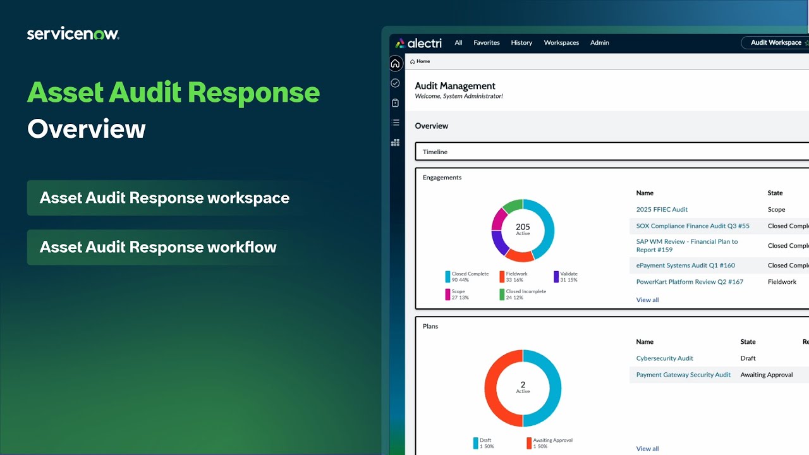809x455 pixels.
Task: Open the tasks checkmark icon in sidebar
Action: 396,83
